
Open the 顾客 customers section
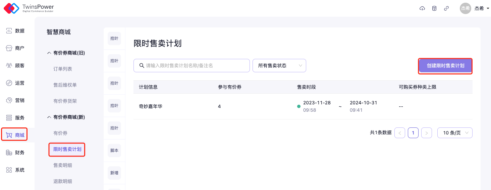pos(15,66)
